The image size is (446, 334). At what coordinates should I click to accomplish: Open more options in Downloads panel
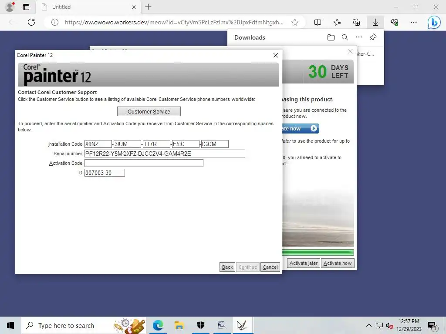click(x=359, y=37)
